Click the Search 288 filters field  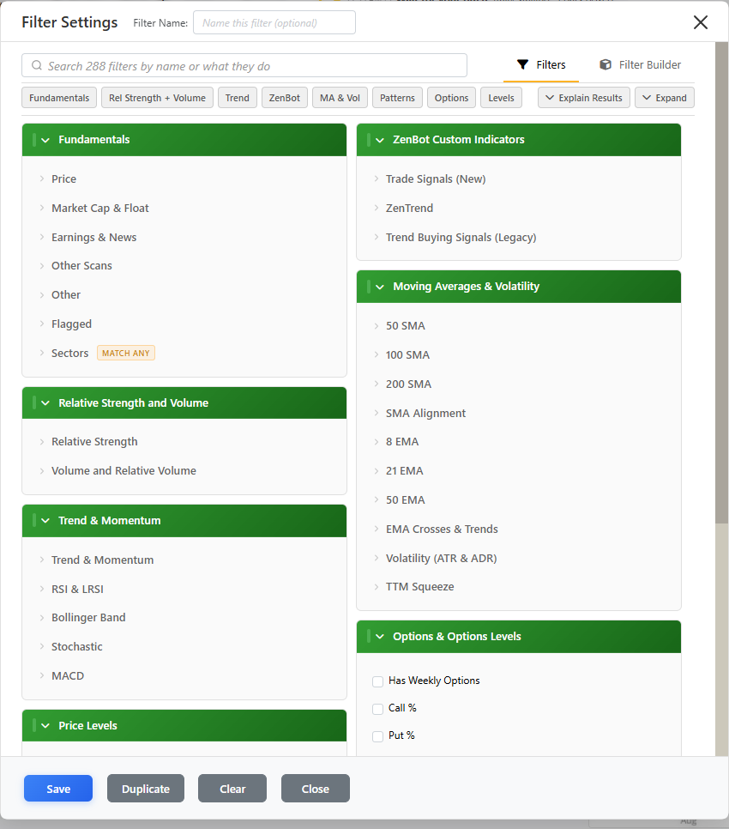pos(244,65)
